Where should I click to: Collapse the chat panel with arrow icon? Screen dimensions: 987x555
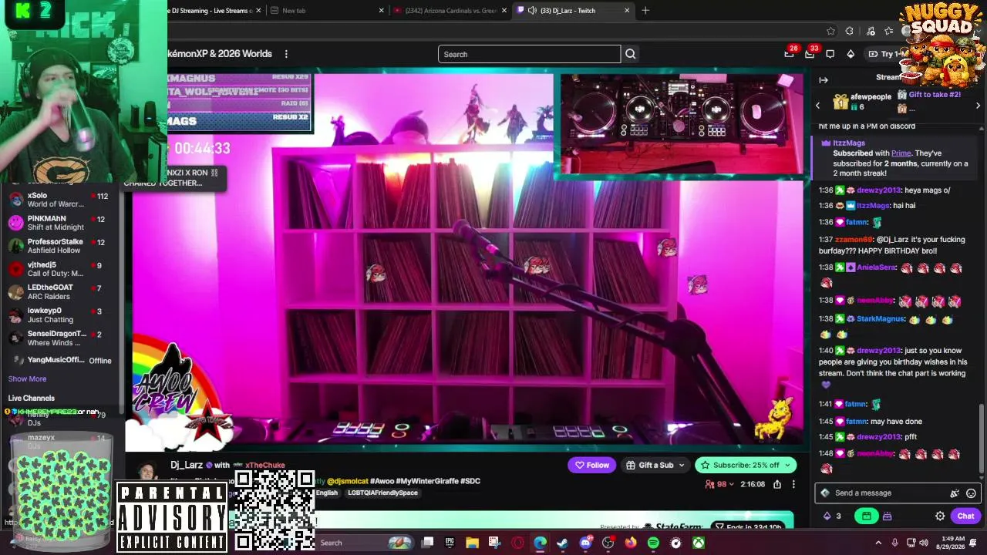point(824,80)
